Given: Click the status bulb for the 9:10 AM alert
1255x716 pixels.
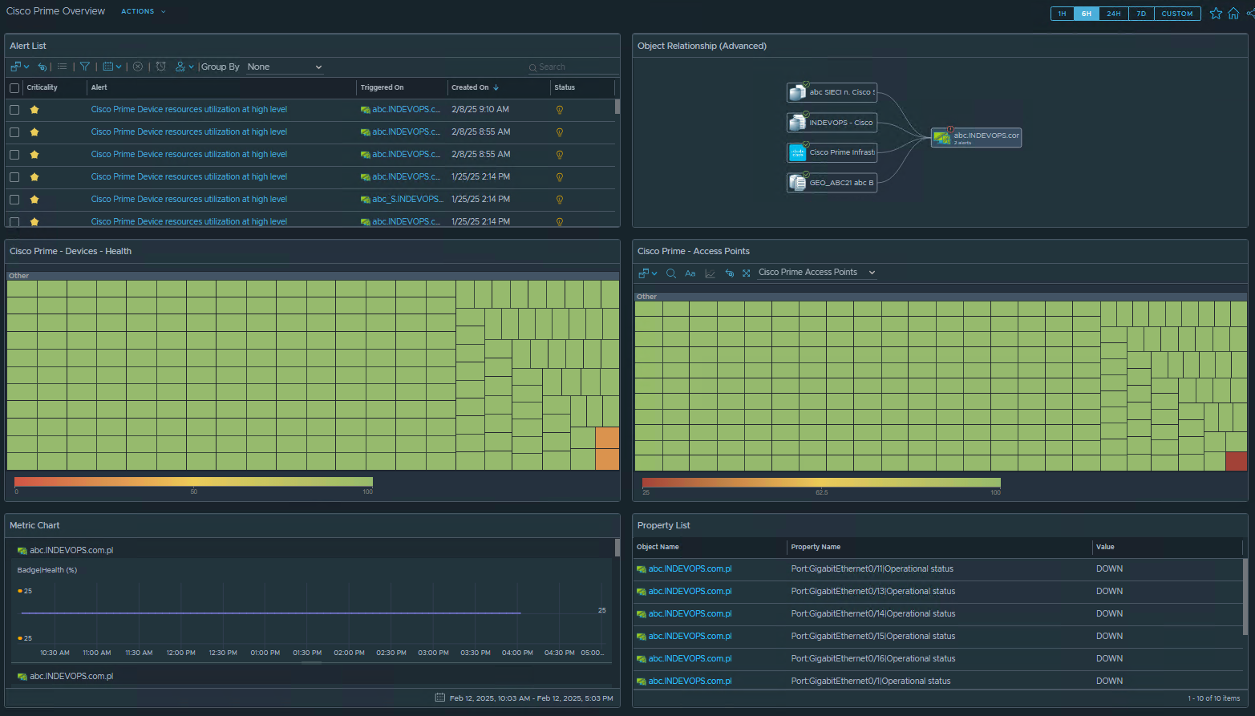Looking at the screenshot, I should [x=560, y=110].
